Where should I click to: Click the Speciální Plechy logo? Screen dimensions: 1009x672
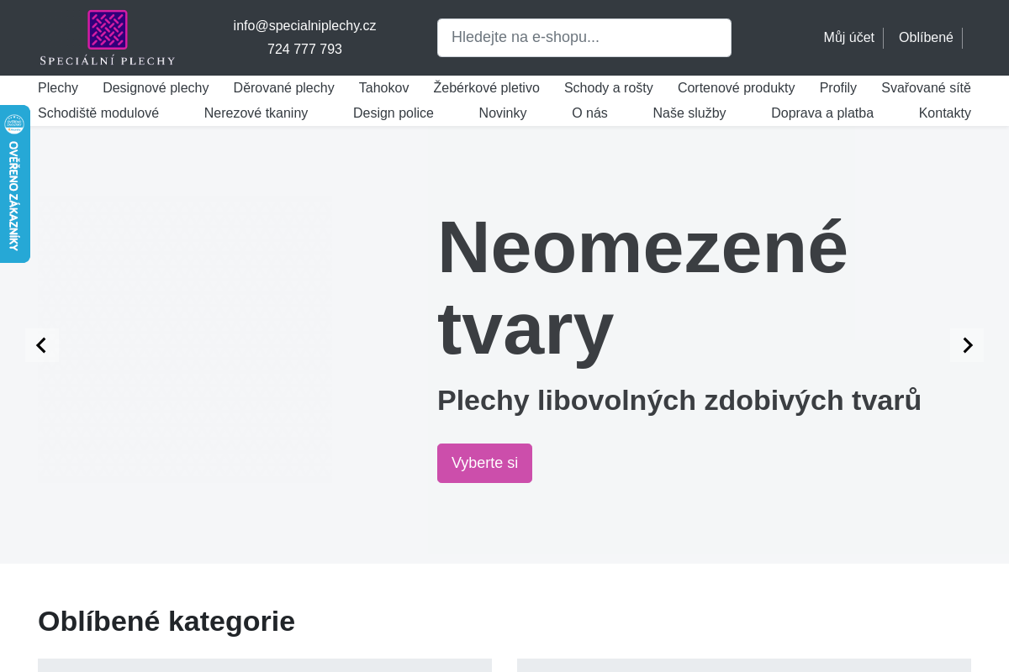coord(108,38)
